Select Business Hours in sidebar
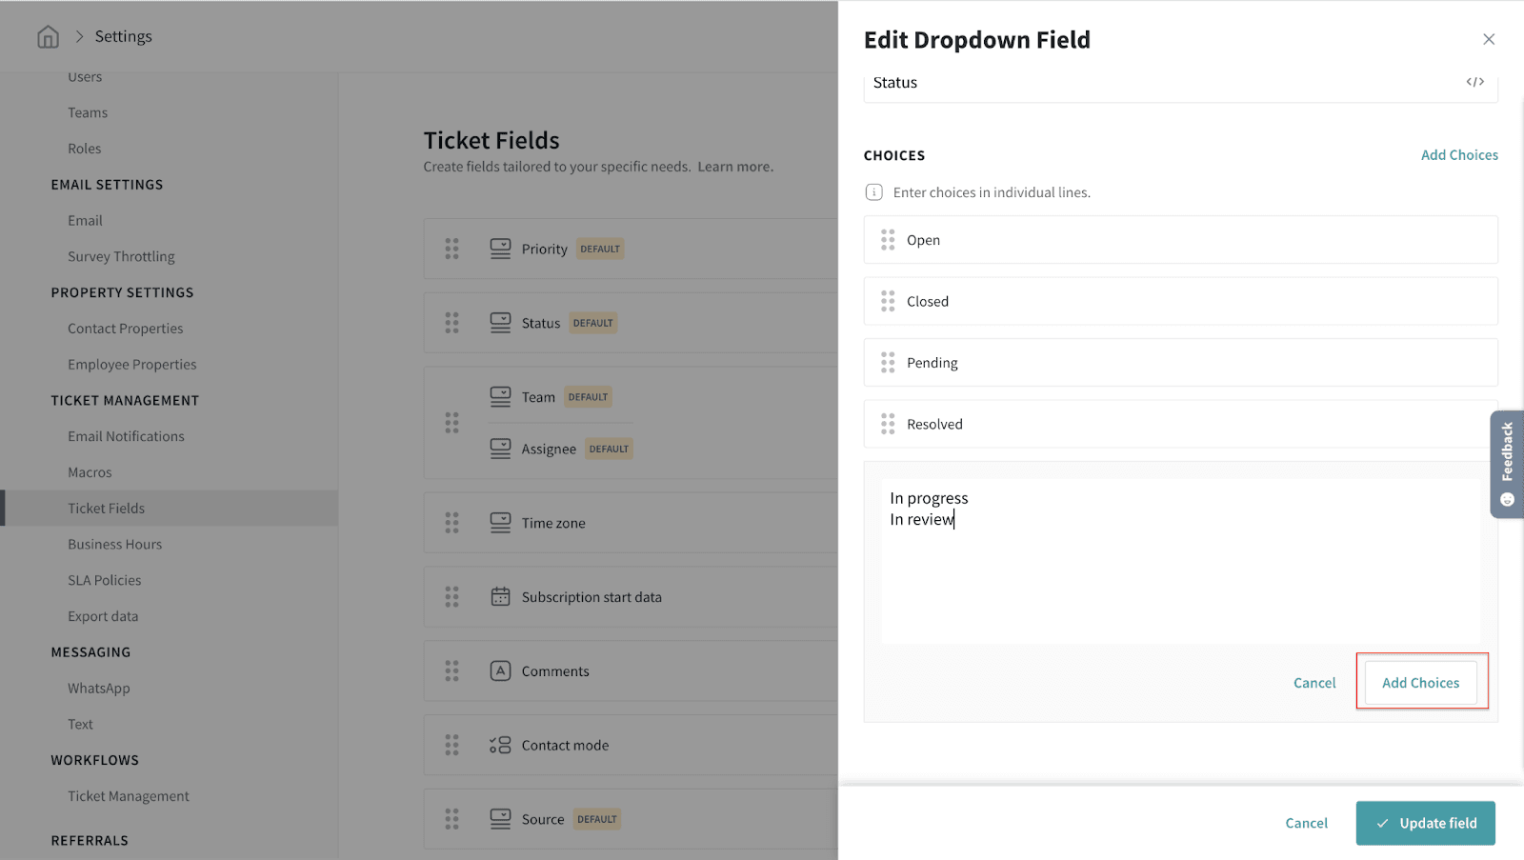The height and width of the screenshot is (860, 1524). [x=115, y=545]
